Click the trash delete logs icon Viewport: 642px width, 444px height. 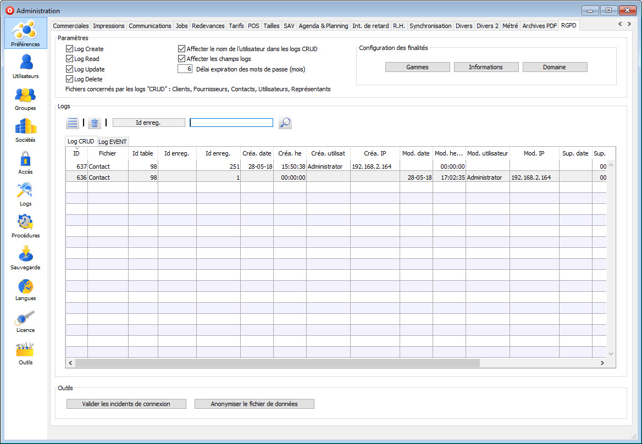95,123
